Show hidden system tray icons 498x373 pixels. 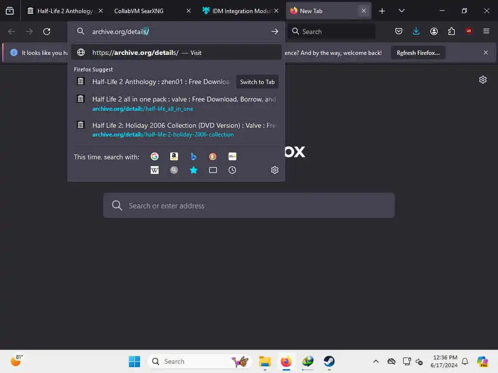[376, 361]
